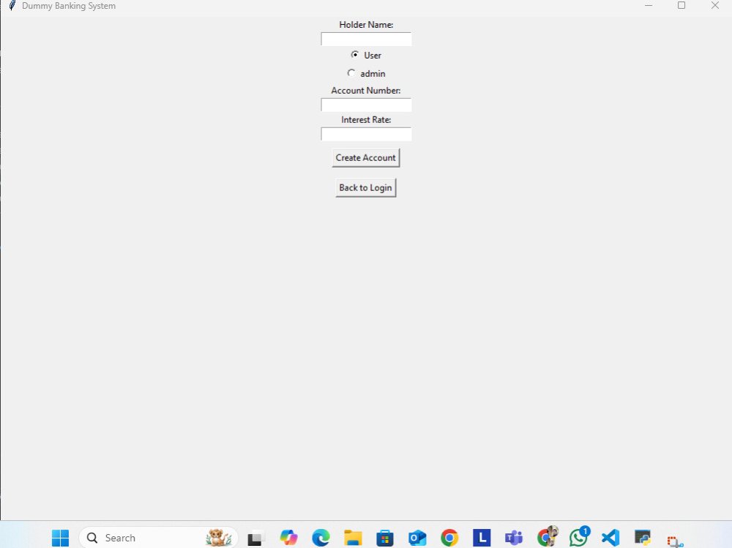The height and width of the screenshot is (548, 732).
Task: Switch to the Python app taskbar icon
Action: (x=643, y=538)
